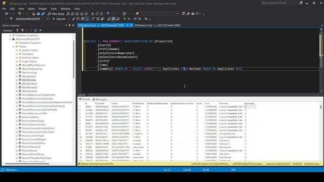Toggle Include Live Query Statistics
This screenshot has height=182, width=324.
tap(98, 19)
